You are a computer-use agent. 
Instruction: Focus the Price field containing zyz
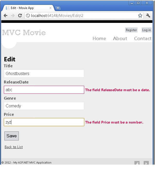(44, 122)
